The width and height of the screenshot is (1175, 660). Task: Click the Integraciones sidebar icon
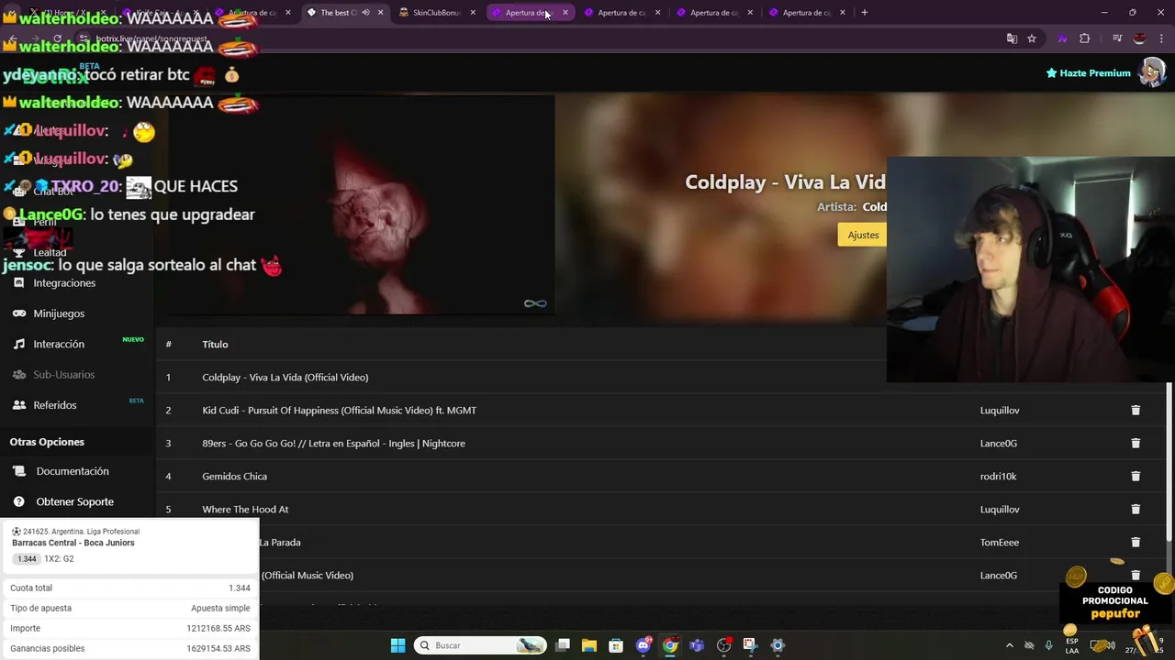(19, 283)
